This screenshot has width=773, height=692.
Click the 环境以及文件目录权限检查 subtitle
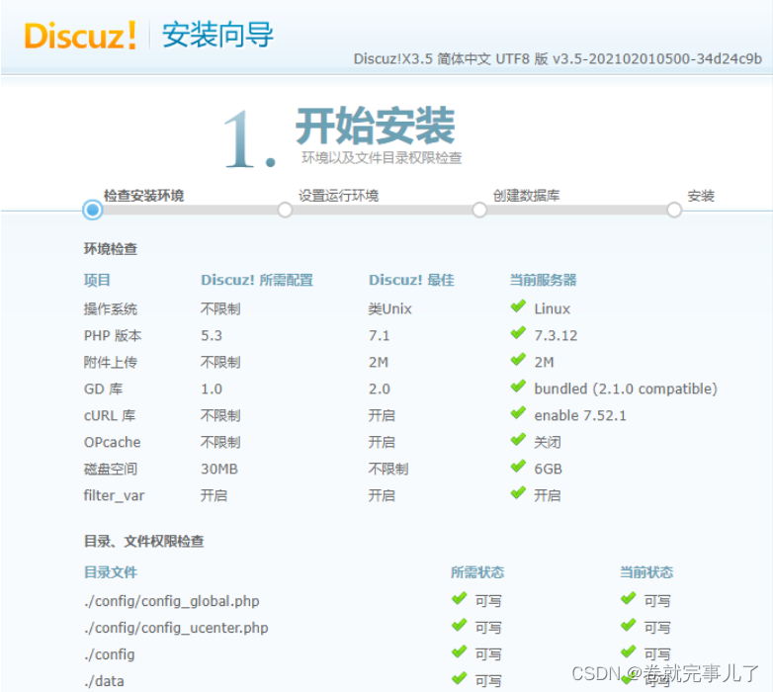[382, 158]
